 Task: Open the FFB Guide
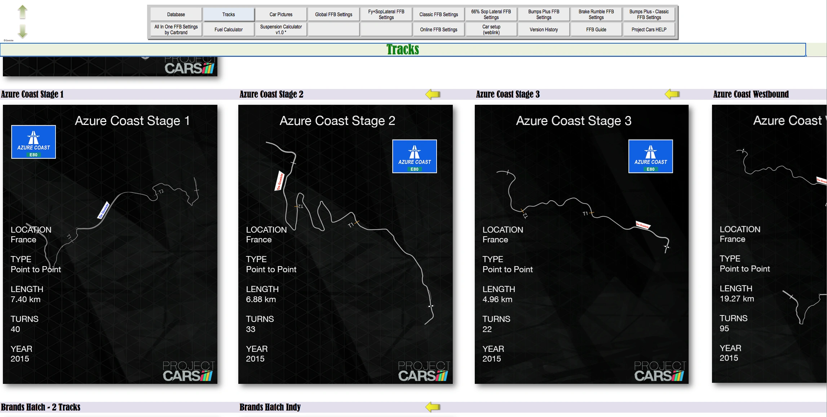point(596,30)
